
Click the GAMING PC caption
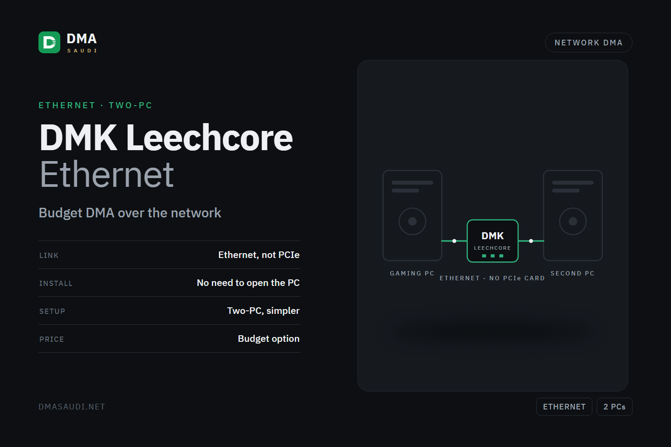click(412, 273)
